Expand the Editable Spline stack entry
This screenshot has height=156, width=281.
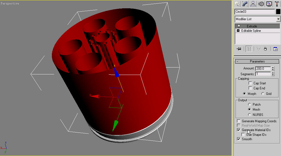point(238,31)
